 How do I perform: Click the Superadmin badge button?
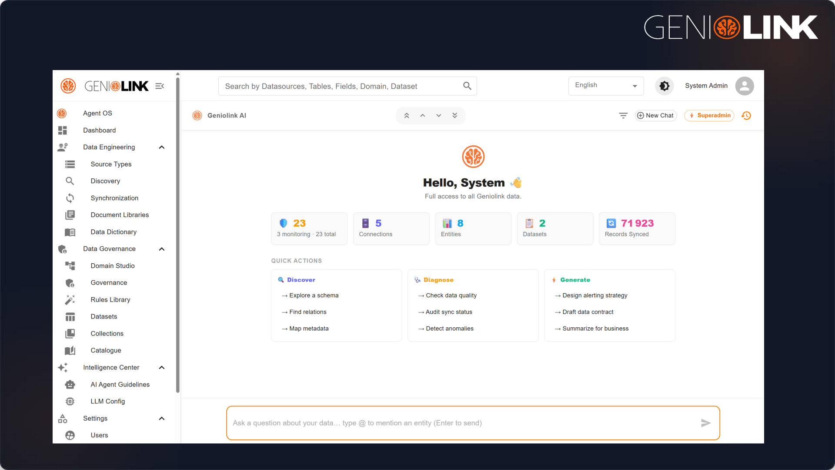click(709, 116)
